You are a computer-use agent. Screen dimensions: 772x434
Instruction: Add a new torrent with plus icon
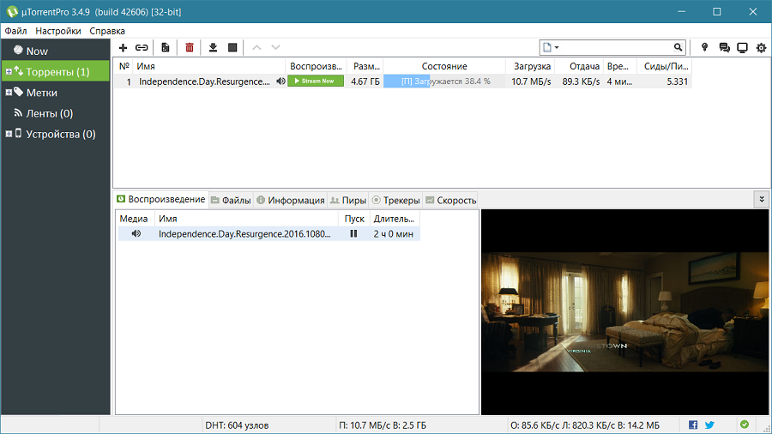click(x=123, y=48)
